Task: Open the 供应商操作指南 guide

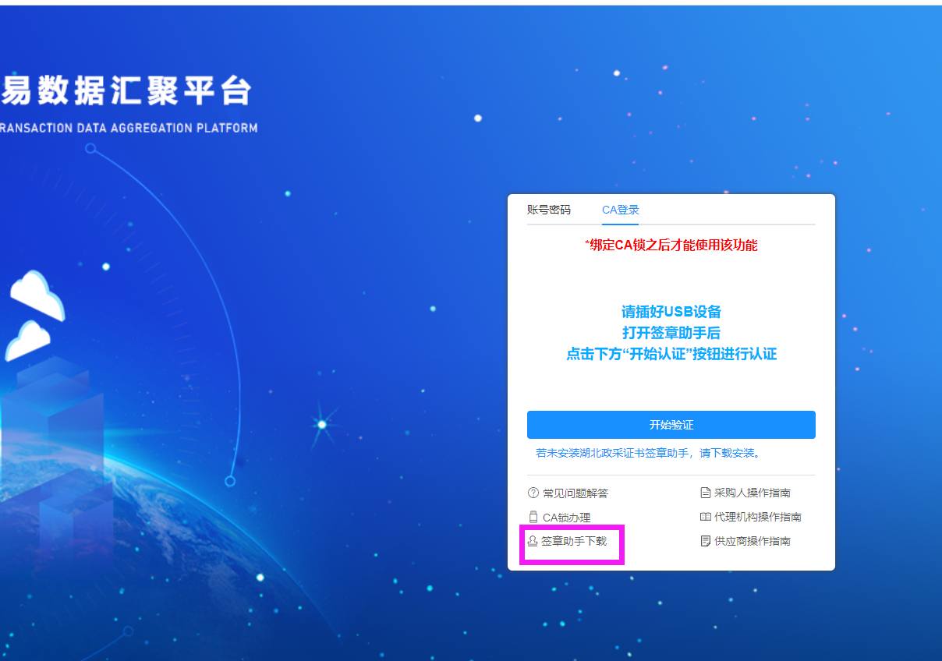Action: click(753, 541)
